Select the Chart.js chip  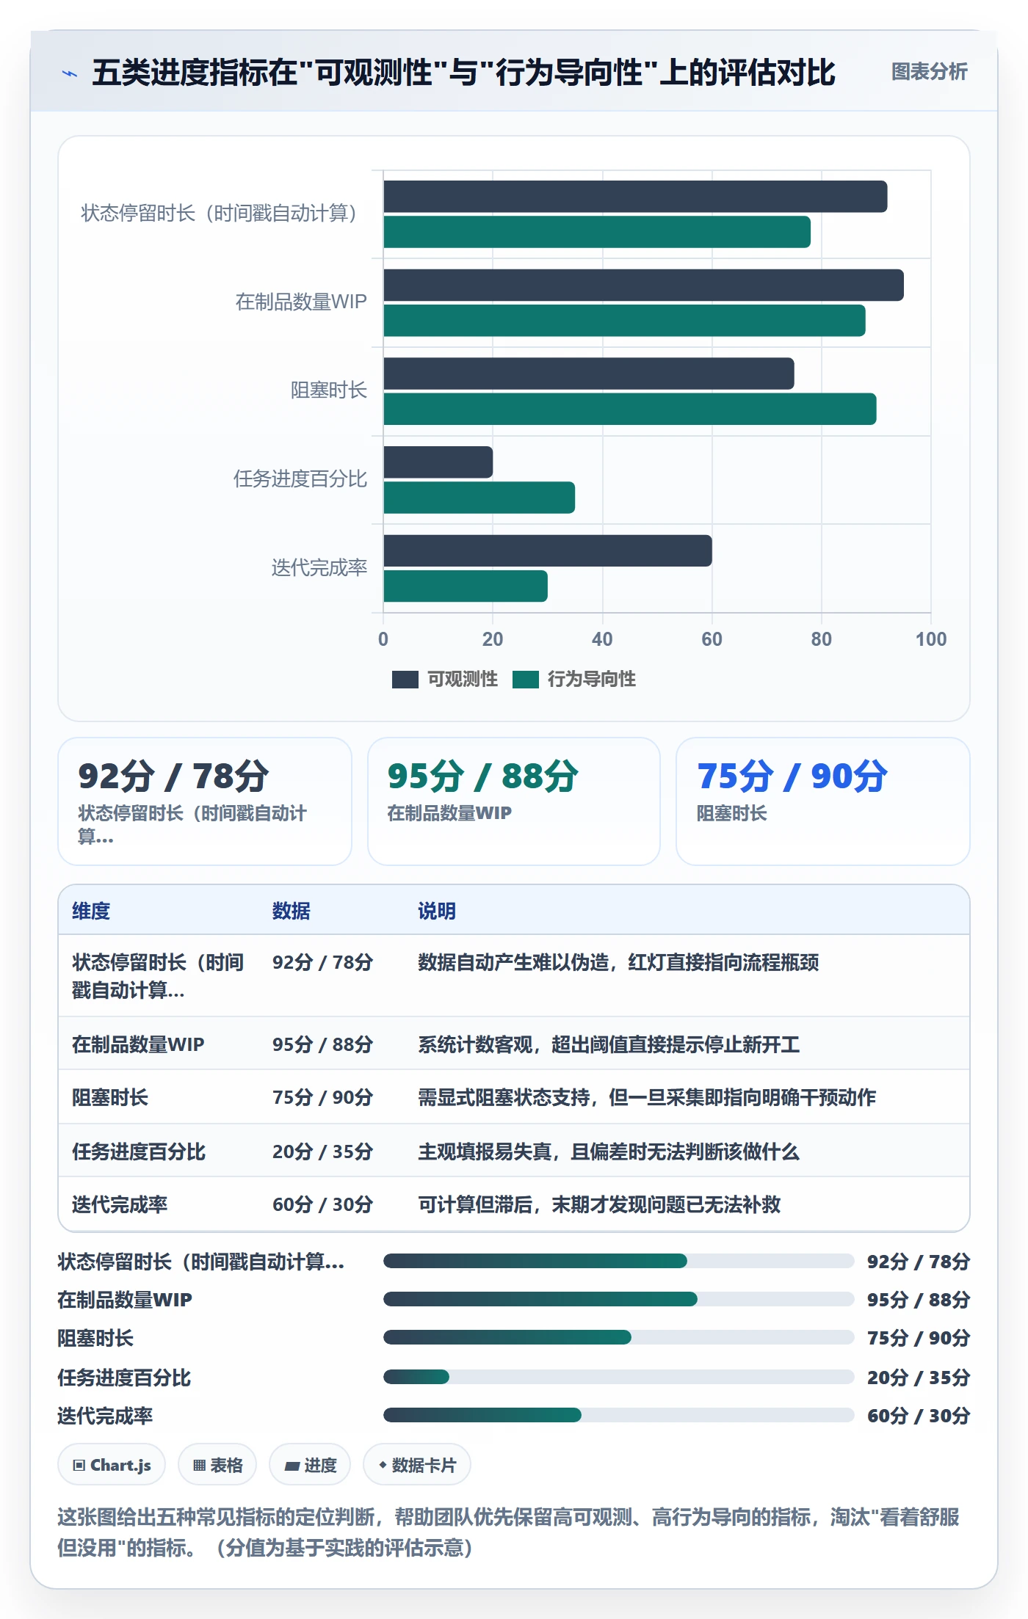point(112,1465)
